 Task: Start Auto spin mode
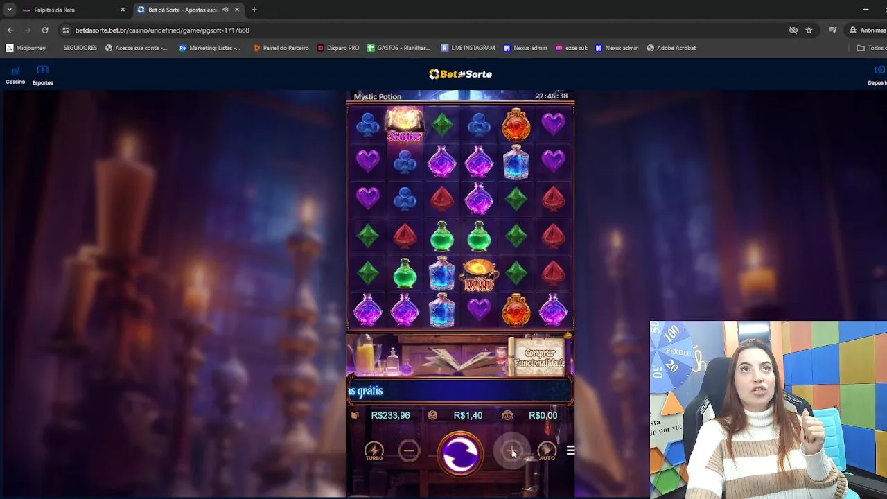click(547, 451)
